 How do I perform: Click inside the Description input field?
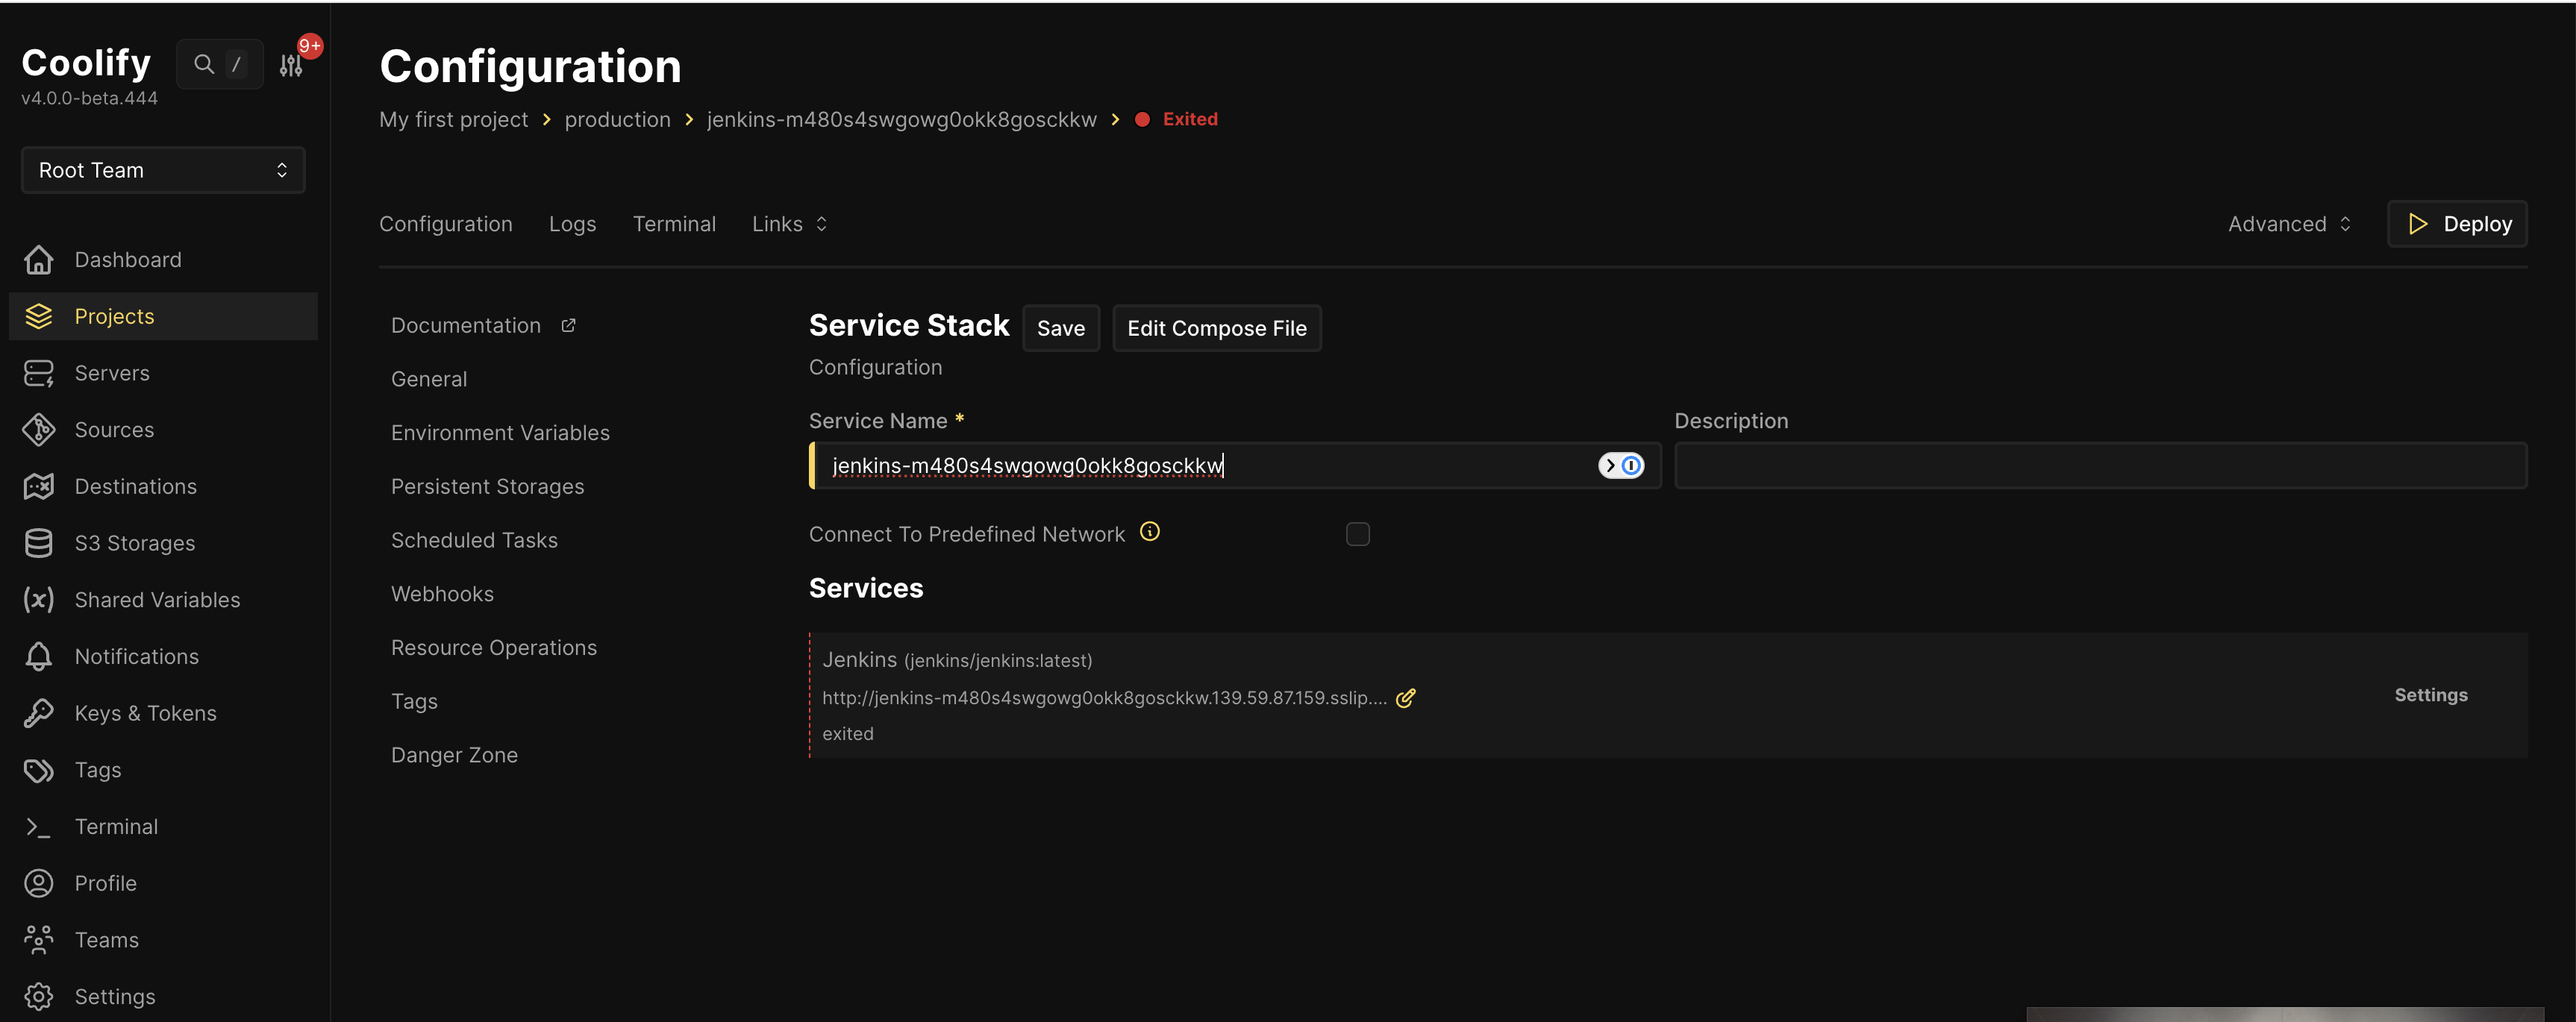pos(2100,465)
